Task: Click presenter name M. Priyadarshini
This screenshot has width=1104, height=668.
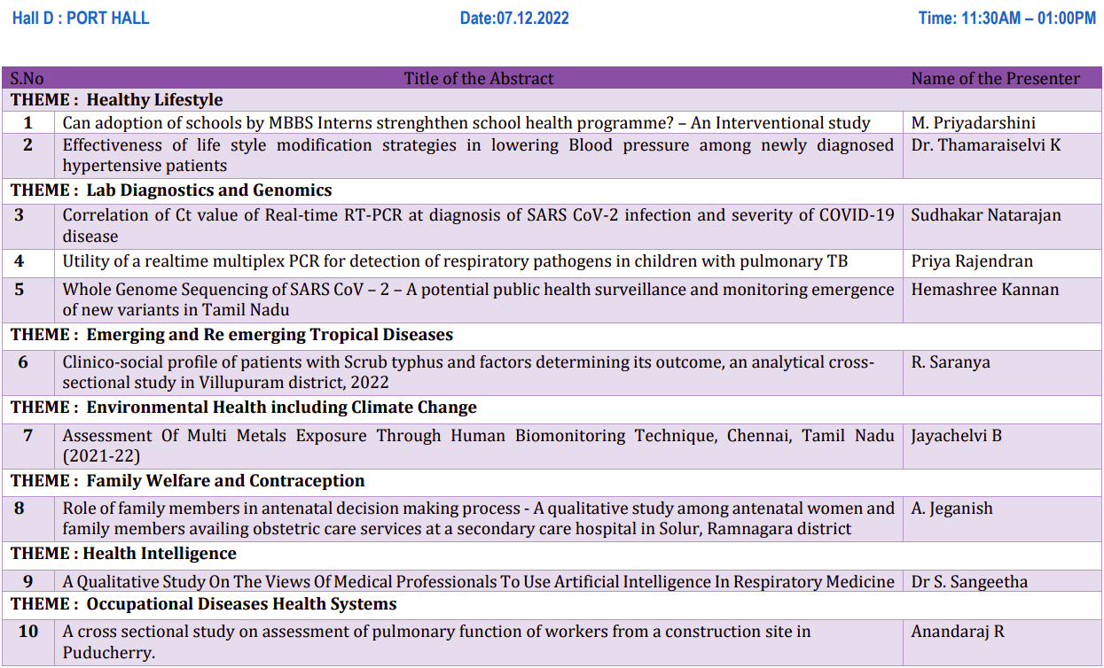Action: (973, 123)
